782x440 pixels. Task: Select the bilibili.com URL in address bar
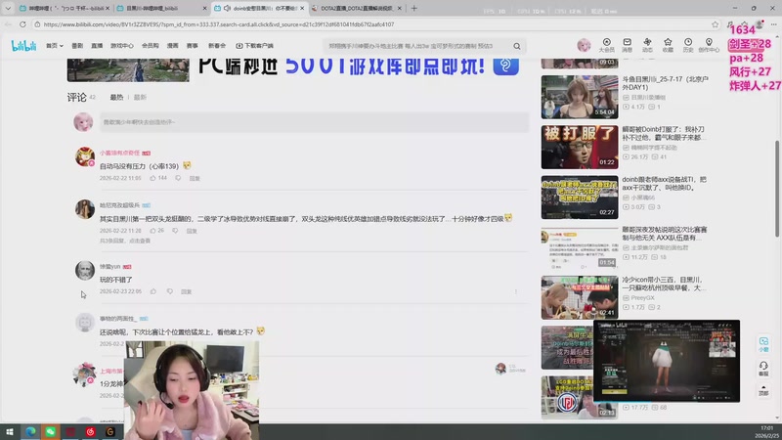point(219,23)
